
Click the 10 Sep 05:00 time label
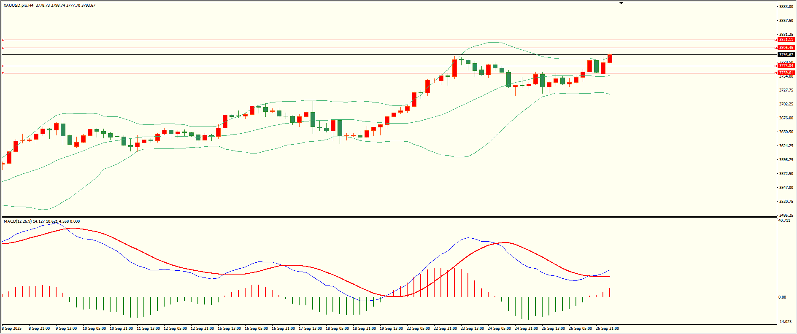tap(95, 329)
